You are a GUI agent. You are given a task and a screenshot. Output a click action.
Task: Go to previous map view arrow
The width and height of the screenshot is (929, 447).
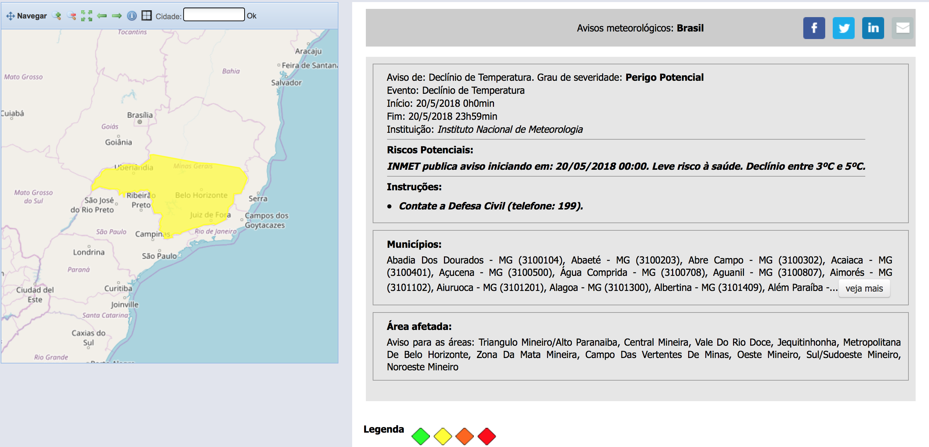pos(102,15)
